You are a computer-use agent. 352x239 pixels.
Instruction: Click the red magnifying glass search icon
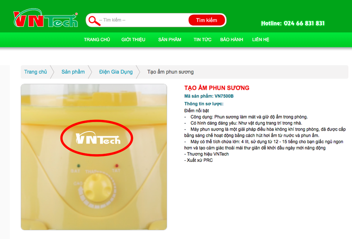pos(94,21)
